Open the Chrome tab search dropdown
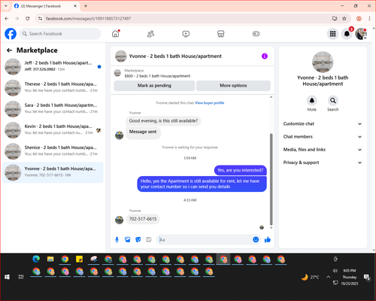Screen dimensions: 376x301 tap(6, 6)
